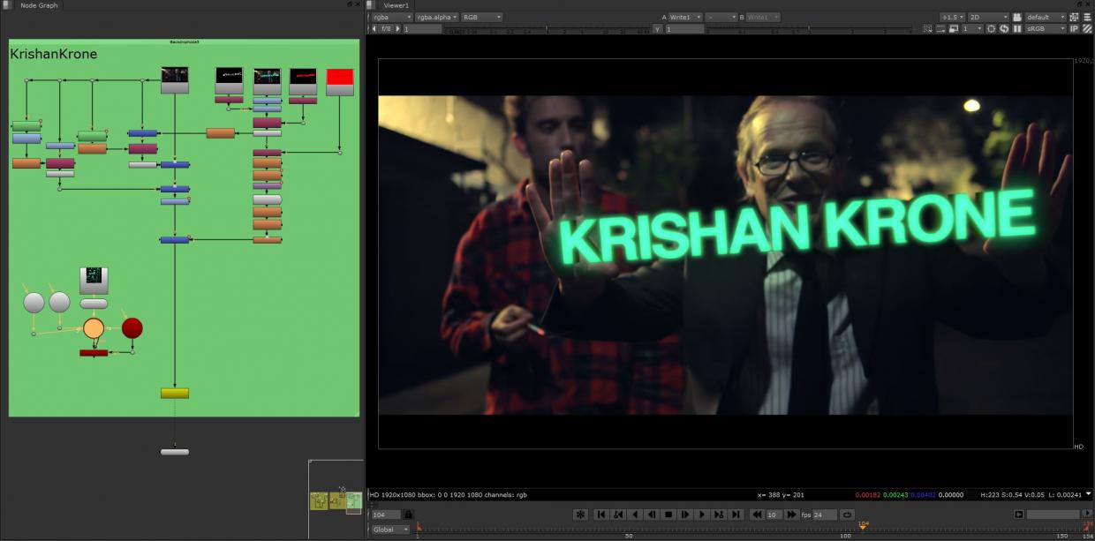1095x541 pixels.
Task: Skip forward by frame increment button
Action: click(x=791, y=515)
